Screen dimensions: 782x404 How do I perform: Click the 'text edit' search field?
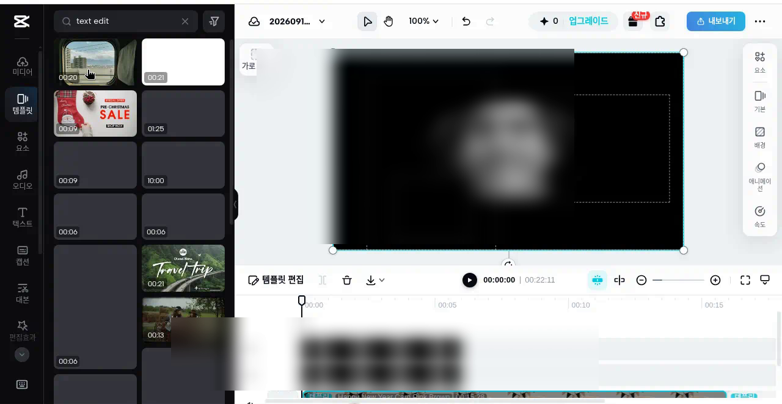pos(125,21)
